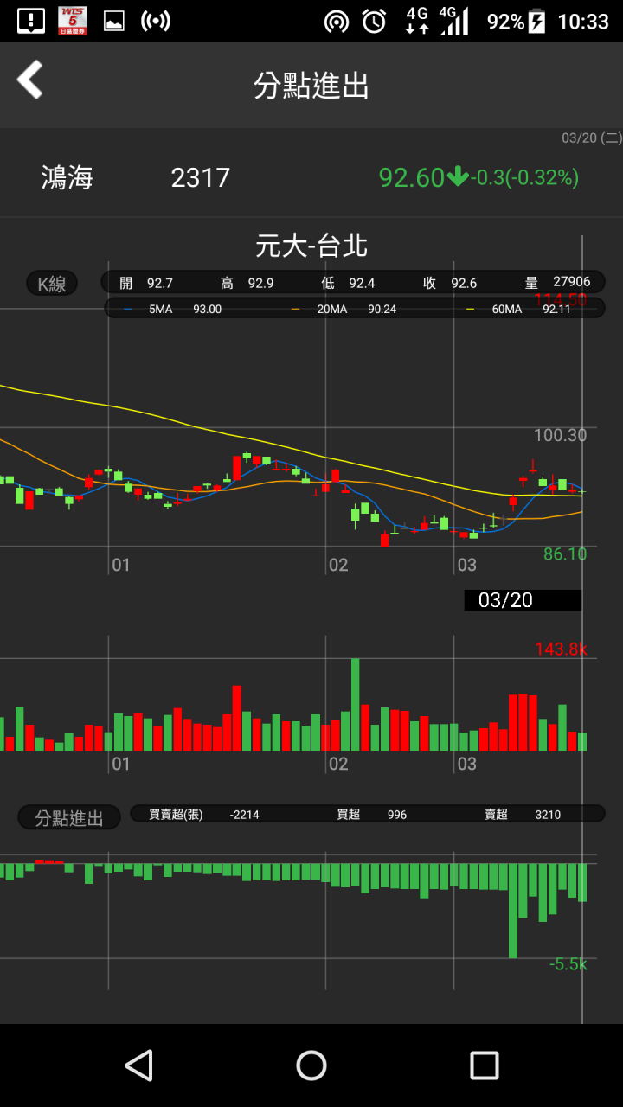623x1107 pixels.
Task: Tap the 03 month label under volume chart
Action: pos(466,764)
